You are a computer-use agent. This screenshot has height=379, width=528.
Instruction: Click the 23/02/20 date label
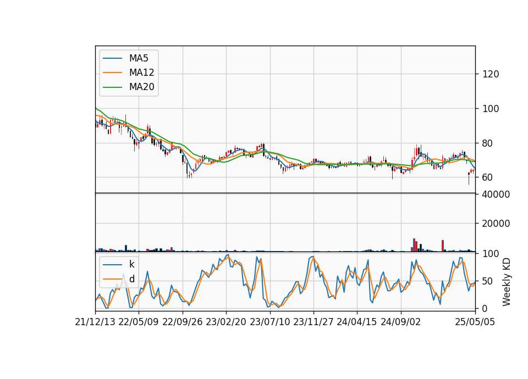click(x=226, y=322)
